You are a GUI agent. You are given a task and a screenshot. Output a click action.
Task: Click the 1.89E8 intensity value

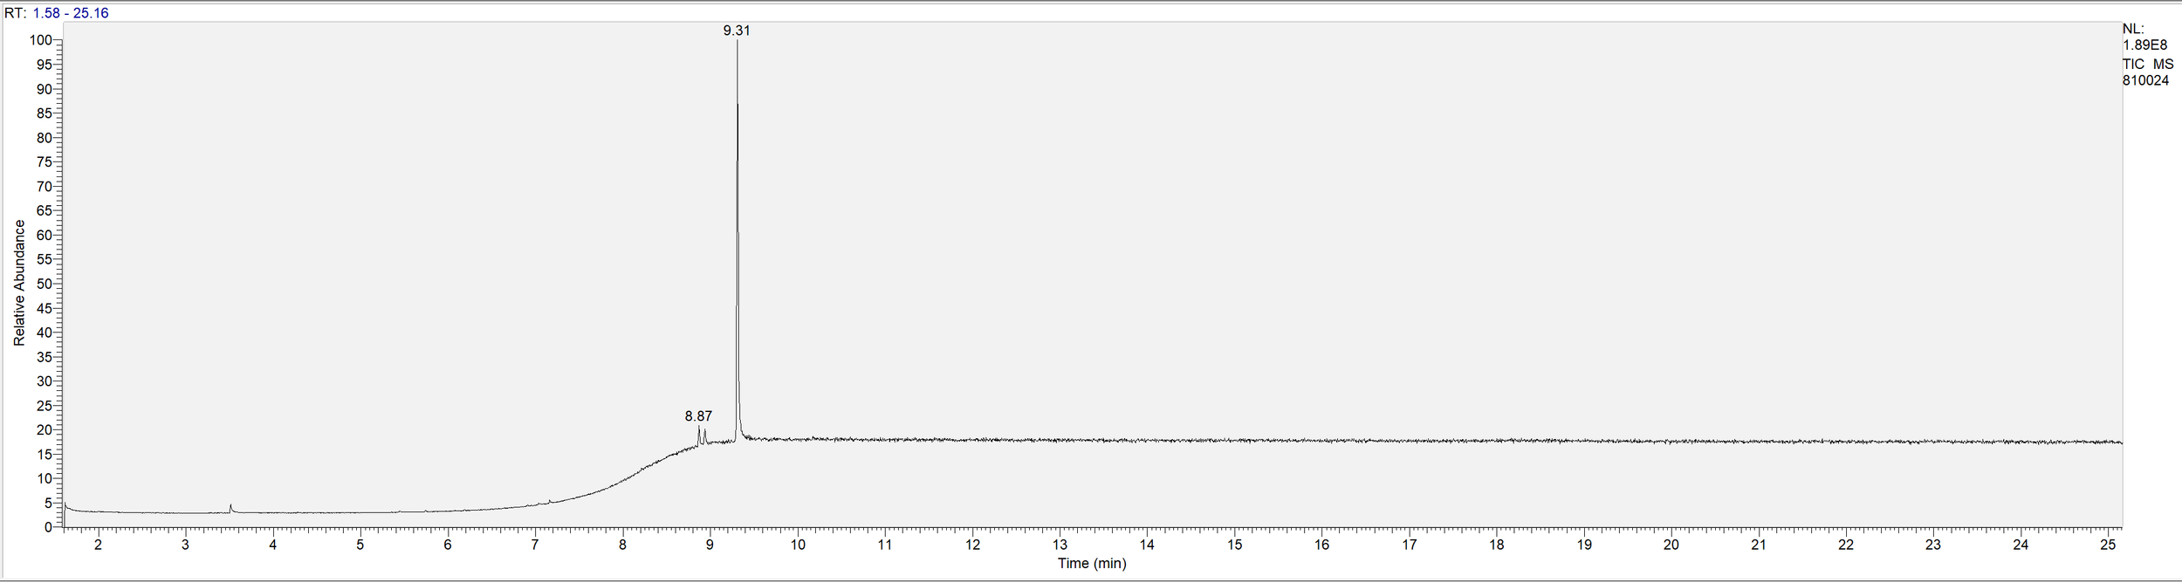click(x=2144, y=45)
